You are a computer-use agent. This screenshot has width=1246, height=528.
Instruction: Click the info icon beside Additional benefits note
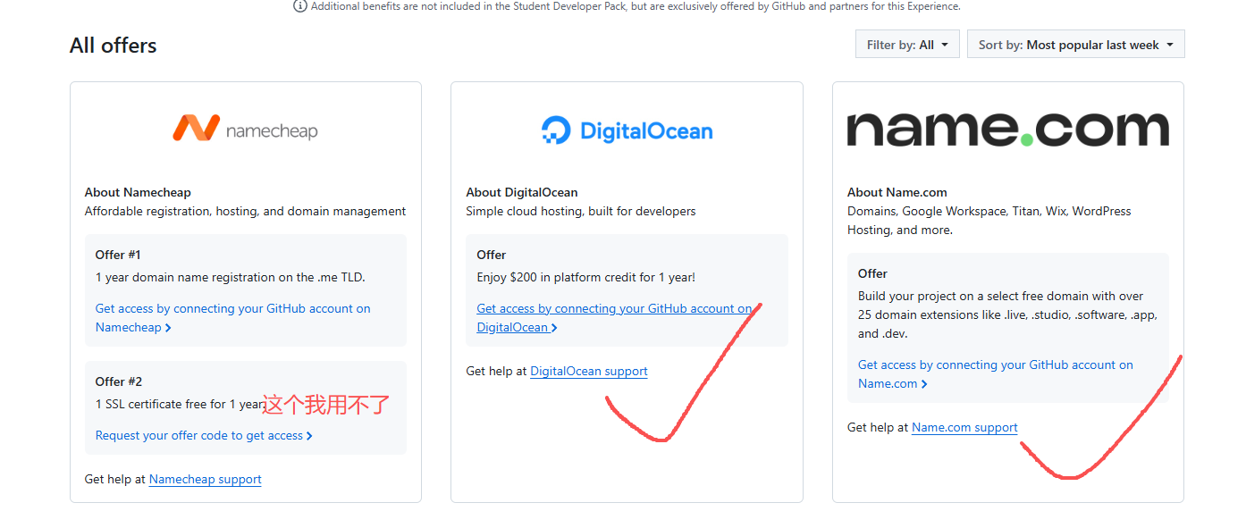click(x=300, y=6)
